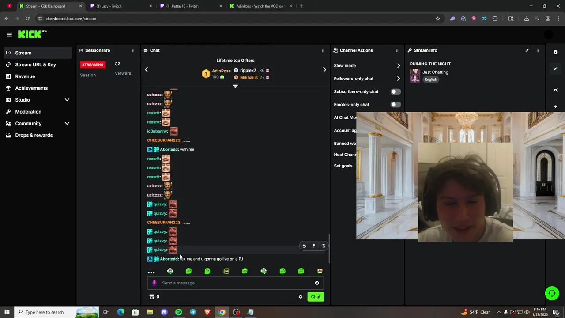565x318 pixels.
Task: Open capture icon in right rail
Action: click(x=555, y=90)
